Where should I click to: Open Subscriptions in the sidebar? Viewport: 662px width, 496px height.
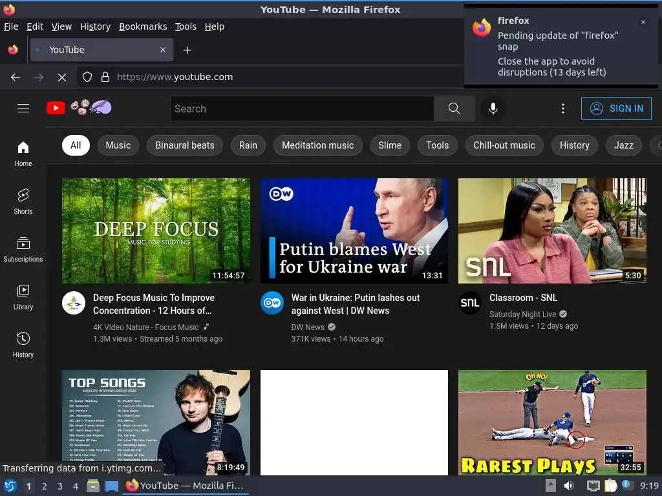click(x=23, y=250)
